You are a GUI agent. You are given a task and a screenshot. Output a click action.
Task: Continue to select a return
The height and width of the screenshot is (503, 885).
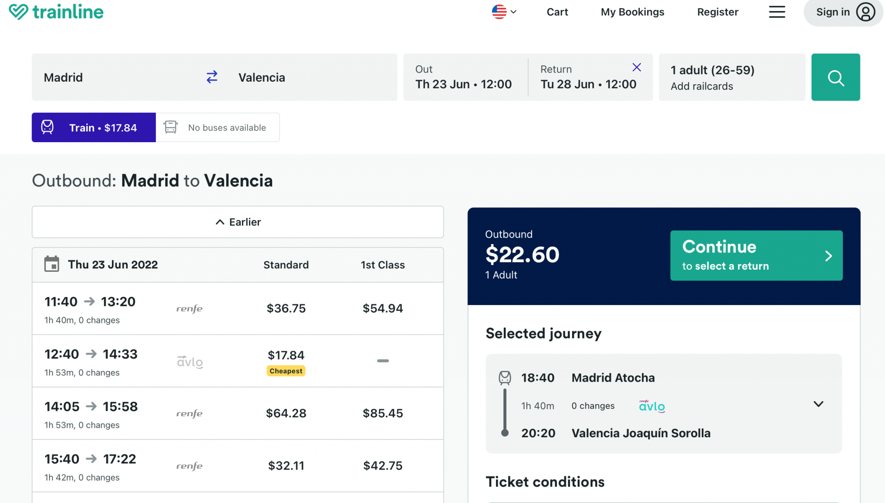[x=756, y=255]
